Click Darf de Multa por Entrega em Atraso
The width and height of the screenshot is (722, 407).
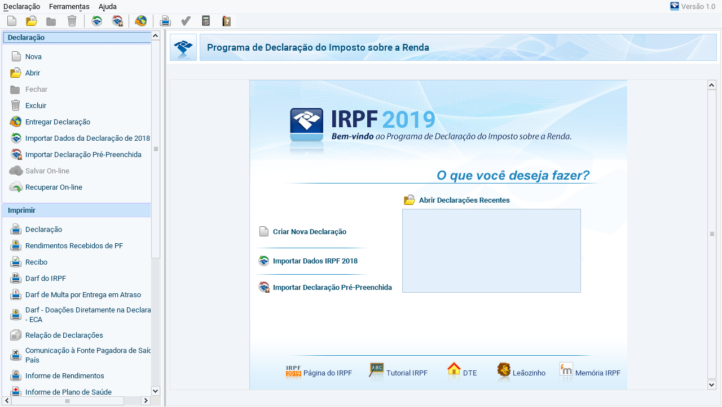83,295
